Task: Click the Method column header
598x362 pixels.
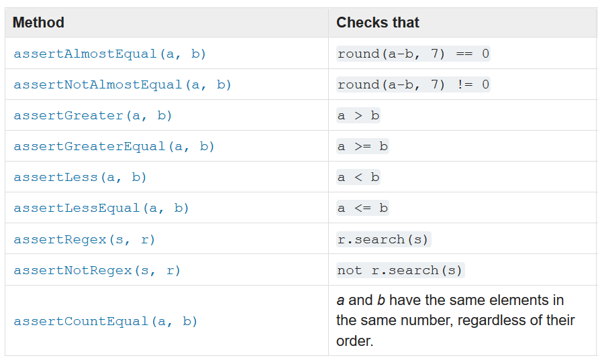Action: tap(38, 23)
